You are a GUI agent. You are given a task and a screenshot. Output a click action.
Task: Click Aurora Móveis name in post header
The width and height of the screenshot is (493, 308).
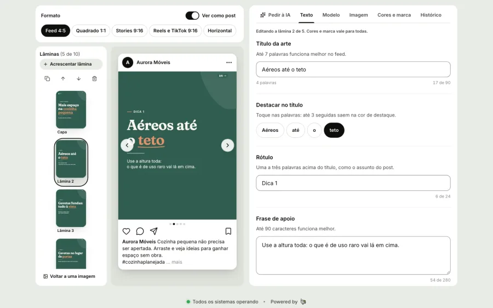click(x=153, y=62)
